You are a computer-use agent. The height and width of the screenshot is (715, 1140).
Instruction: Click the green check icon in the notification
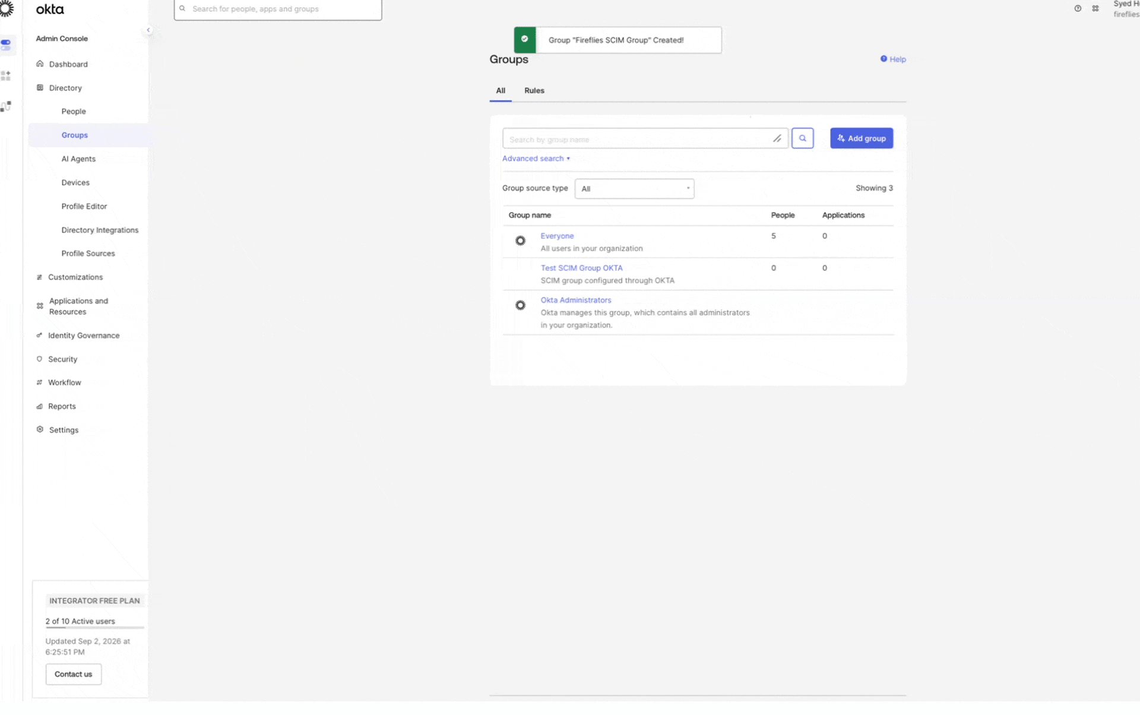tap(525, 39)
